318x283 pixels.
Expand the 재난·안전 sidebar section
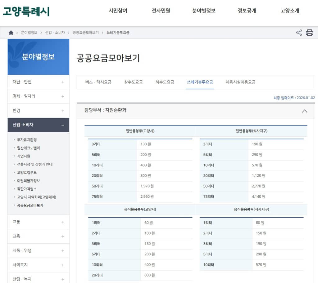tap(38, 82)
